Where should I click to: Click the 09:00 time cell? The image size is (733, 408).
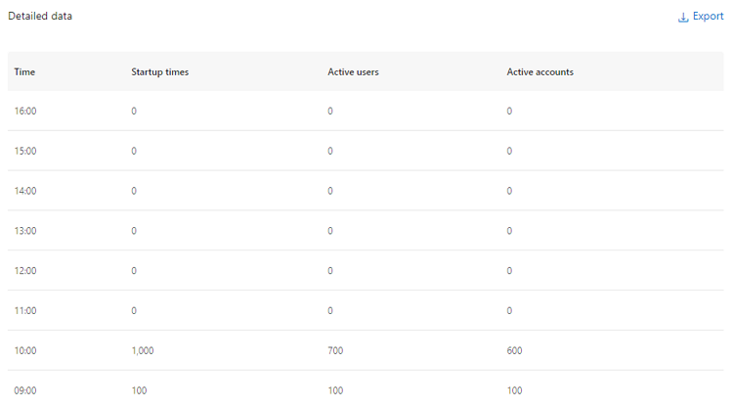tap(25, 390)
